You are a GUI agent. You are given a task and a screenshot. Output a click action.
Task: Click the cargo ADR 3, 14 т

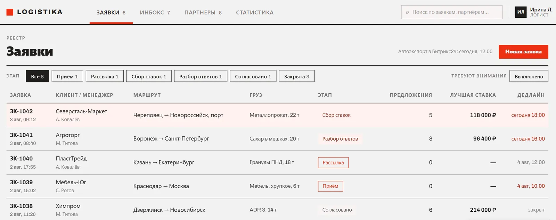(x=263, y=210)
